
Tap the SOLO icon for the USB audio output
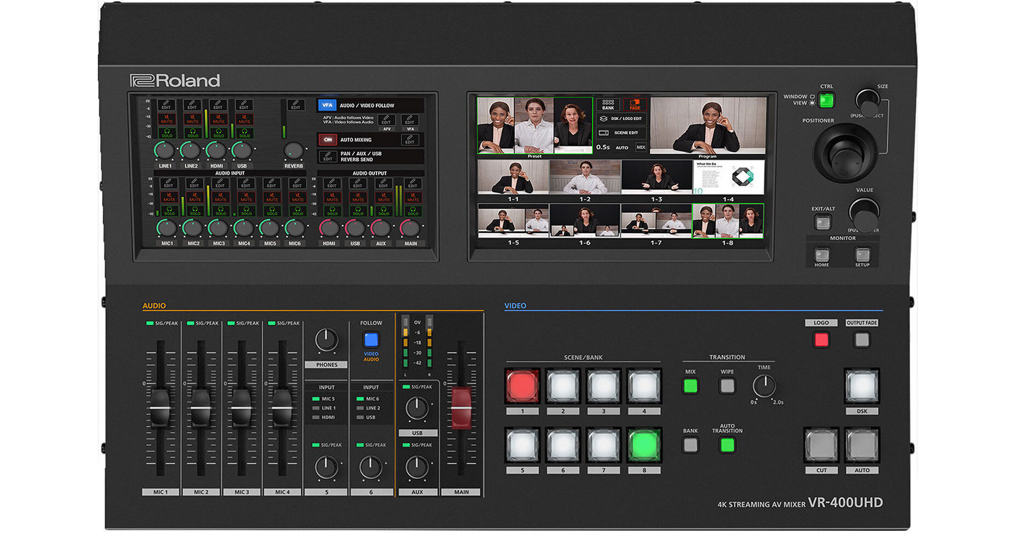coord(357,210)
